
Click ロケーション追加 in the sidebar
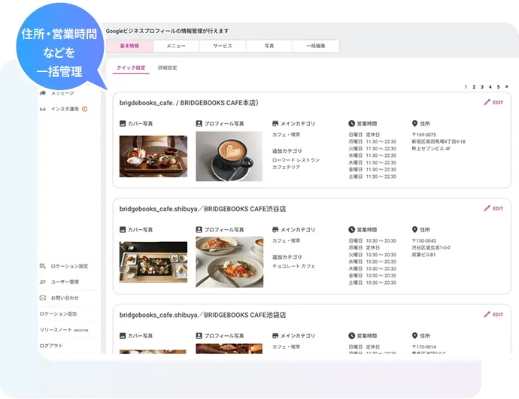pyautogui.click(x=58, y=314)
